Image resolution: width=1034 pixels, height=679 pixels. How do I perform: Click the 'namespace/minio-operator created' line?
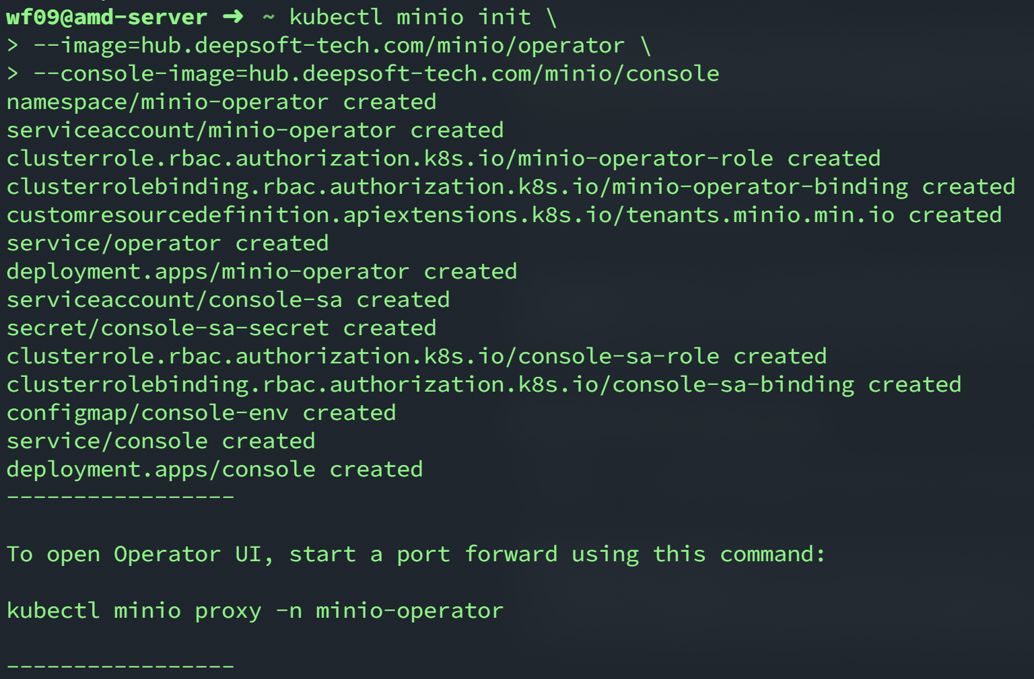click(x=221, y=102)
